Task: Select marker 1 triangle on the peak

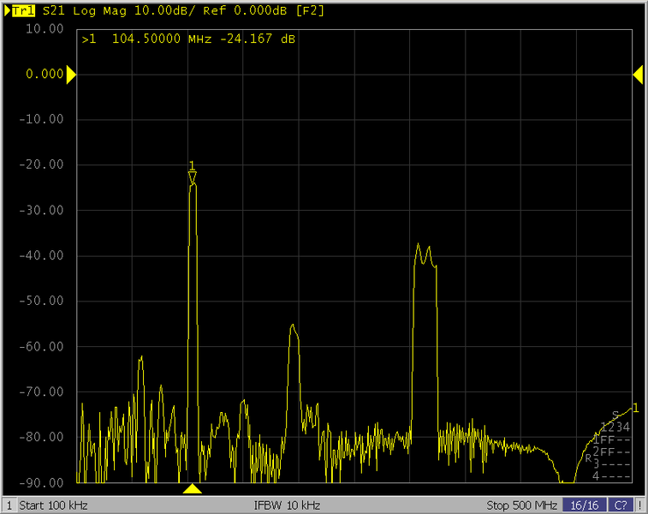Action: coord(193,177)
